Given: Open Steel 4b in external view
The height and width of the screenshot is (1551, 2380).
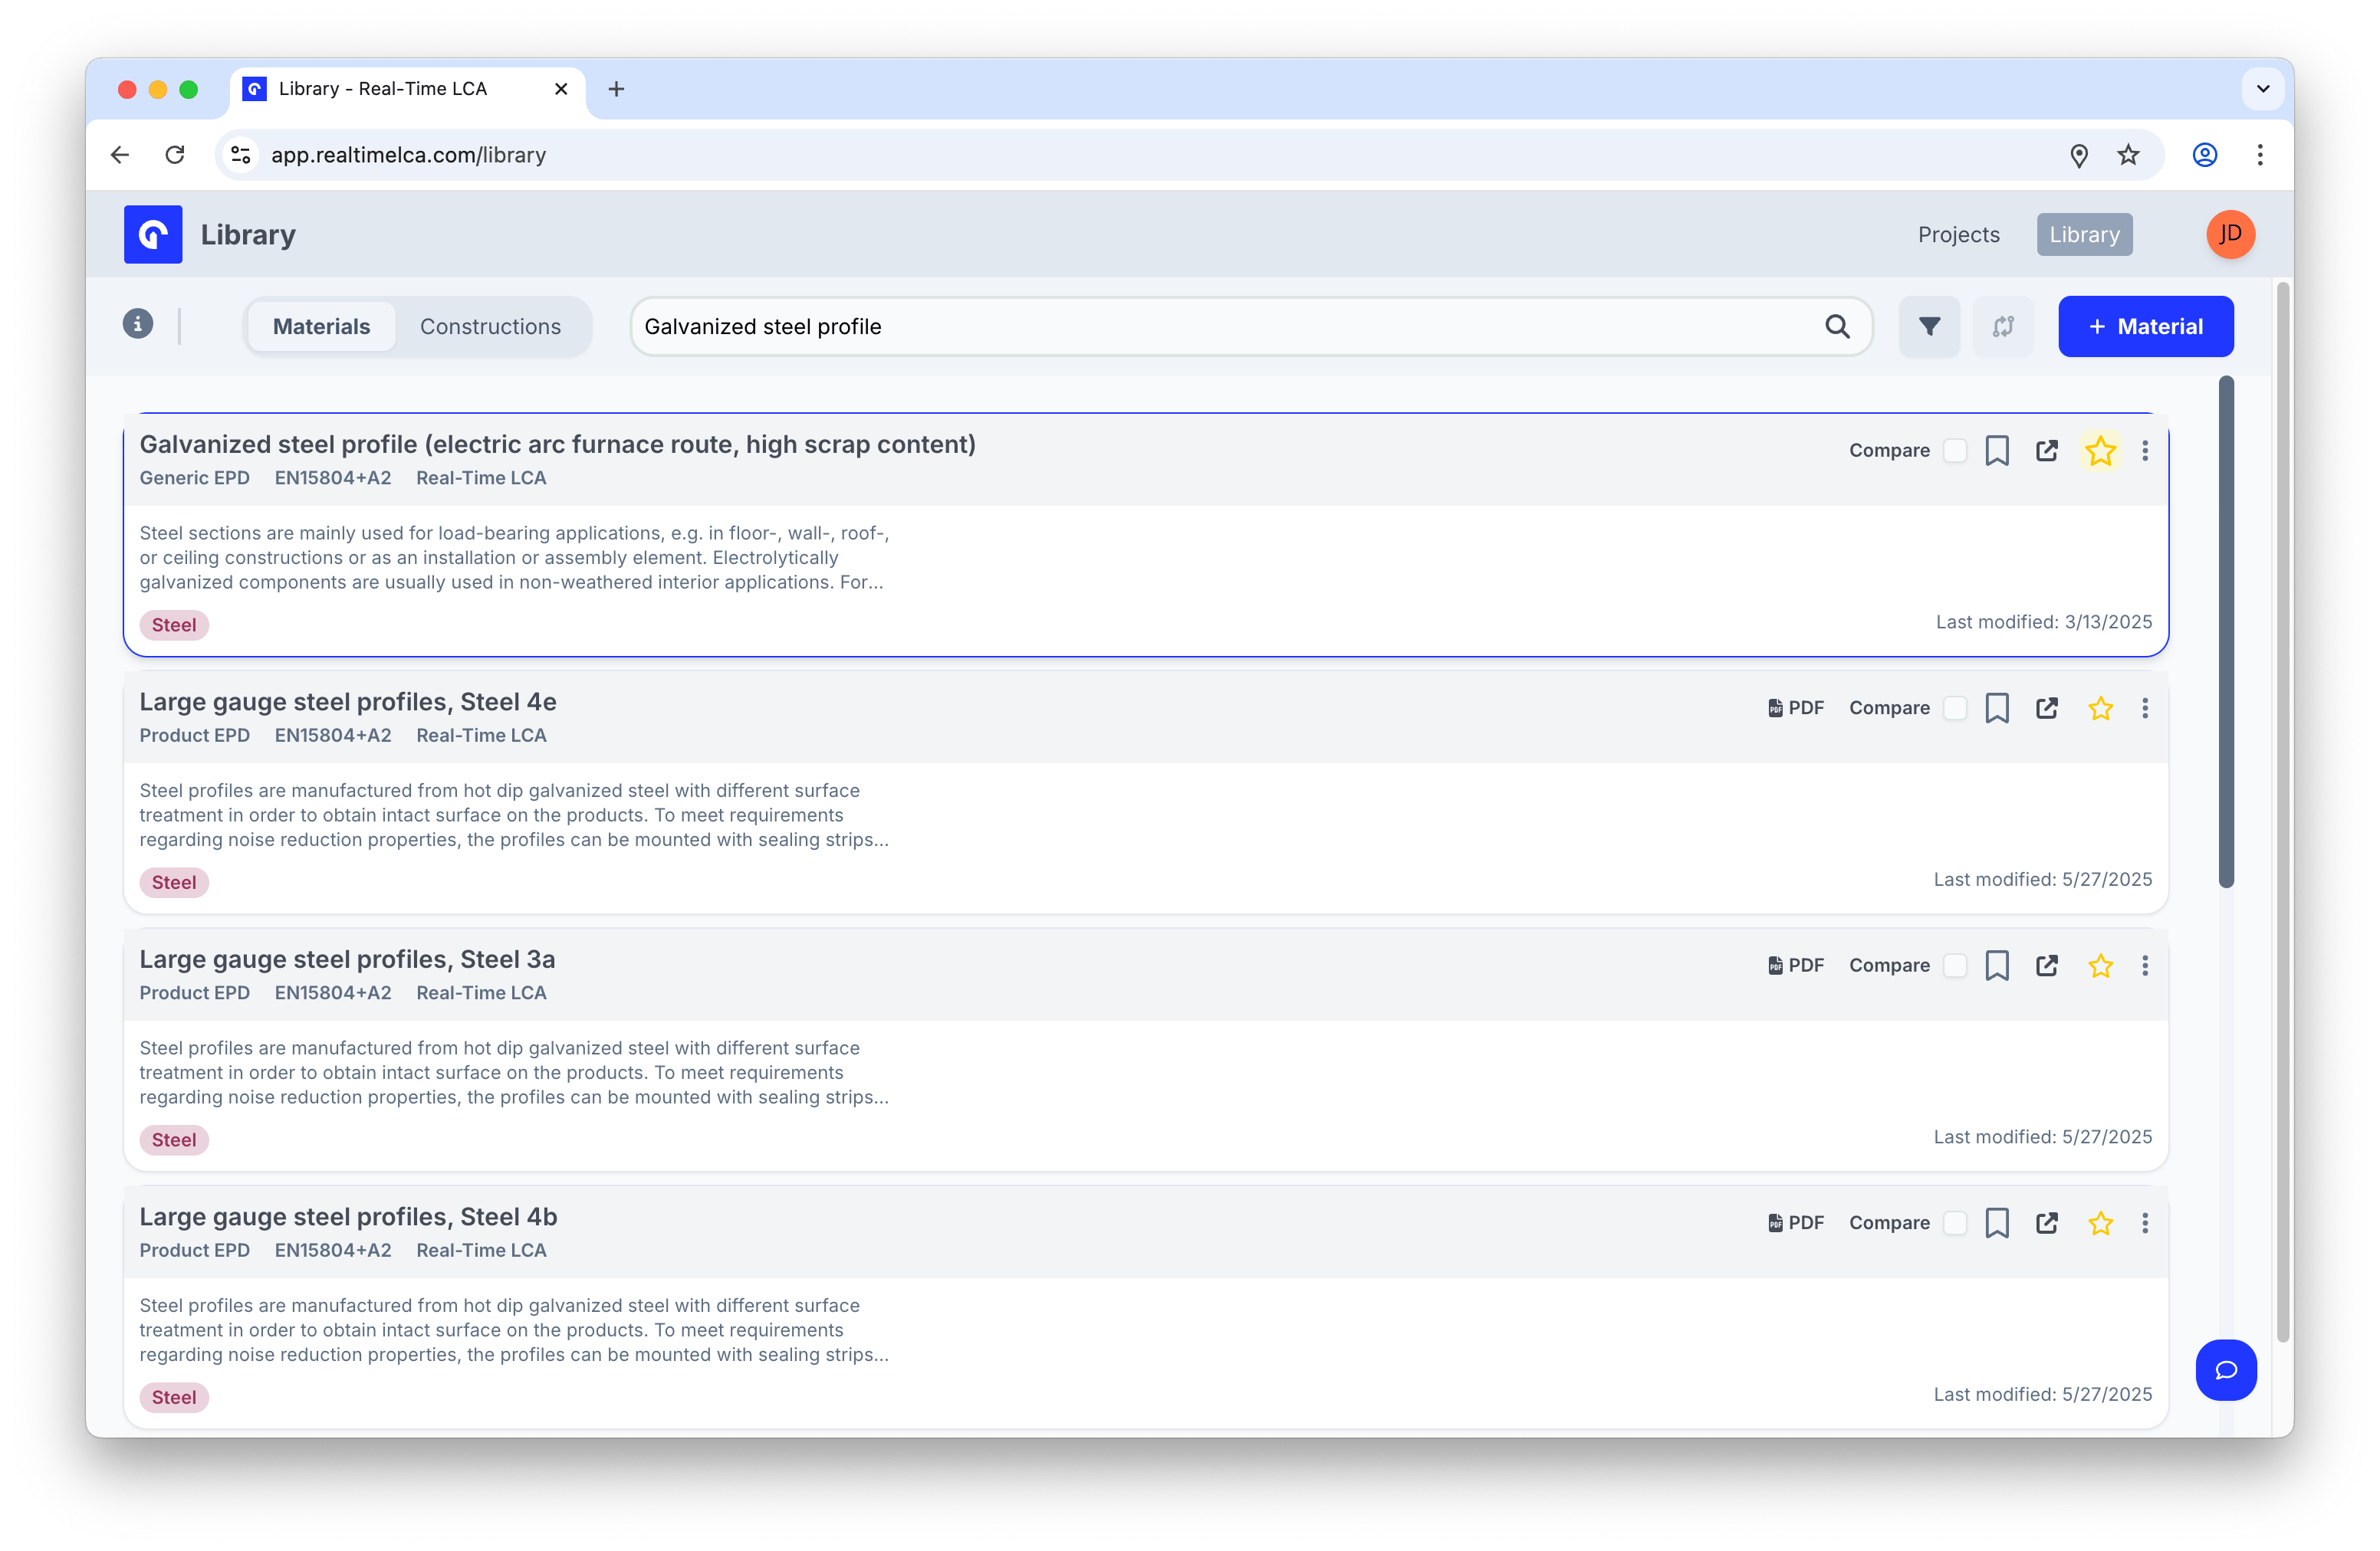Looking at the screenshot, I should pyautogui.click(x=2047, y=1225).
